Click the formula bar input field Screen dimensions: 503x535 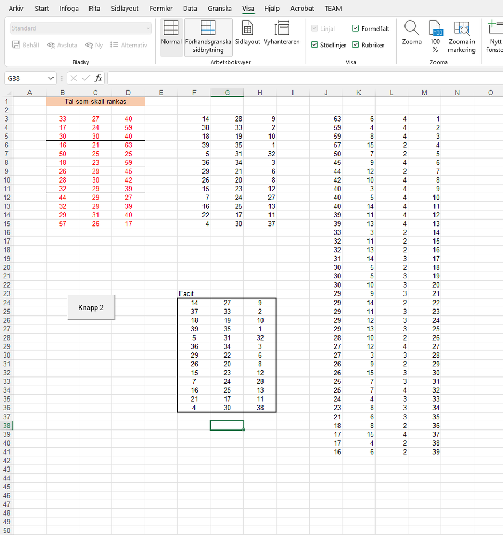(x=305, y=78)
